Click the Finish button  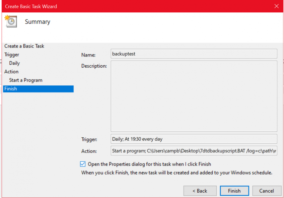pos(234,191)
